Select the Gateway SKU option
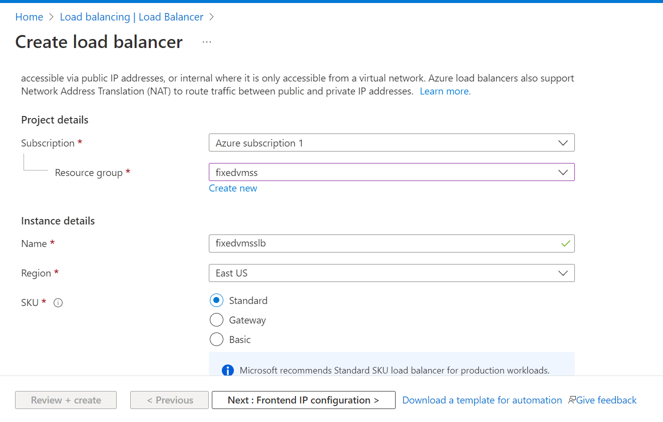The image size is (663, 422). click(216, 320)
